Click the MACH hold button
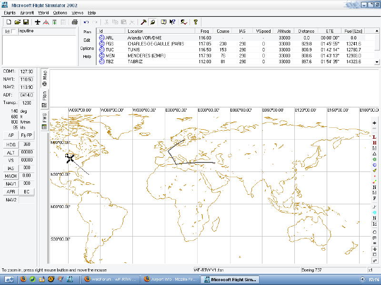This screenshot has width=381, height=285. tap(11, 176)
